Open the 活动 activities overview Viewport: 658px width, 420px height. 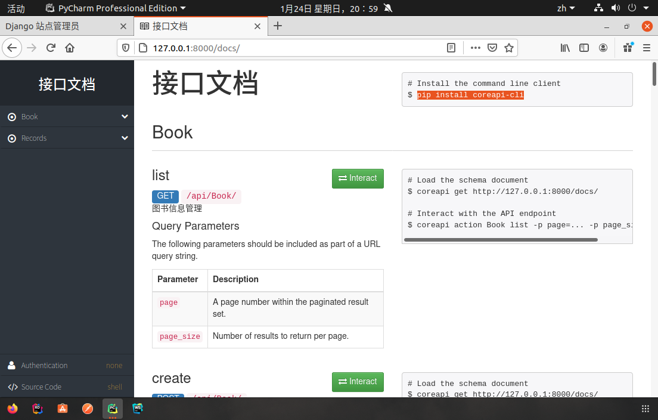[16, 8]
